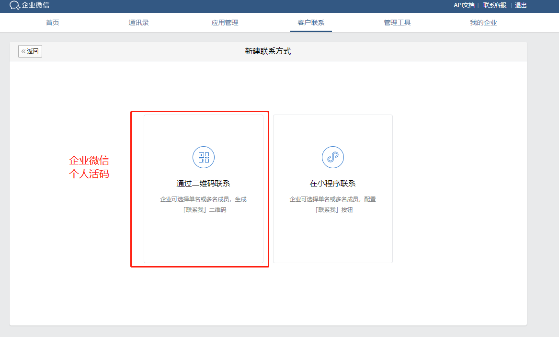Click the 返回 back button
The height and width of the screenshot is (337, 559).
click(x=30, y=51)
